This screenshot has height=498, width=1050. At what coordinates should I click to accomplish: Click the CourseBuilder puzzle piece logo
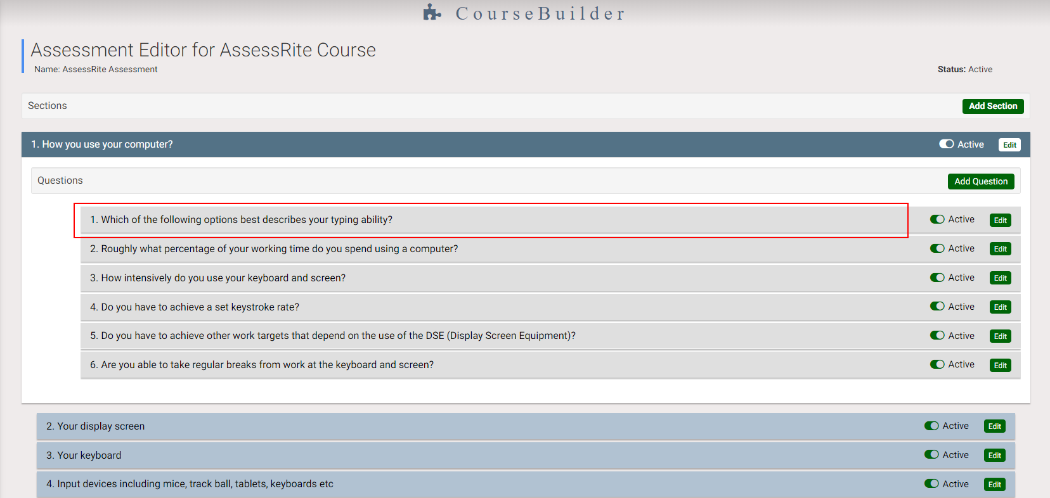[x=432, y=13]
